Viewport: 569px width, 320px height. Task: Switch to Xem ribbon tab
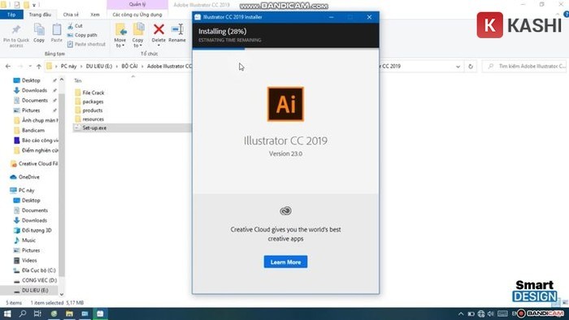[95, 15]
